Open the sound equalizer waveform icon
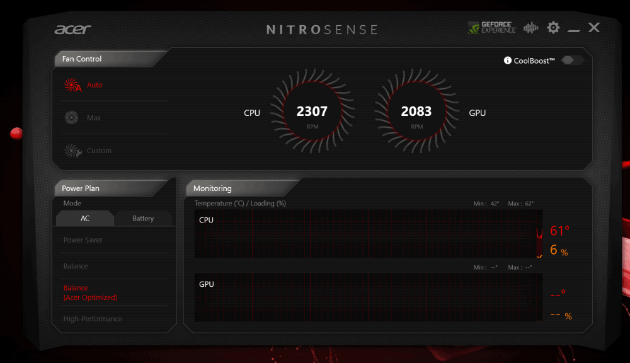Screen dimensions: 630x363 (x=530, y=28)
